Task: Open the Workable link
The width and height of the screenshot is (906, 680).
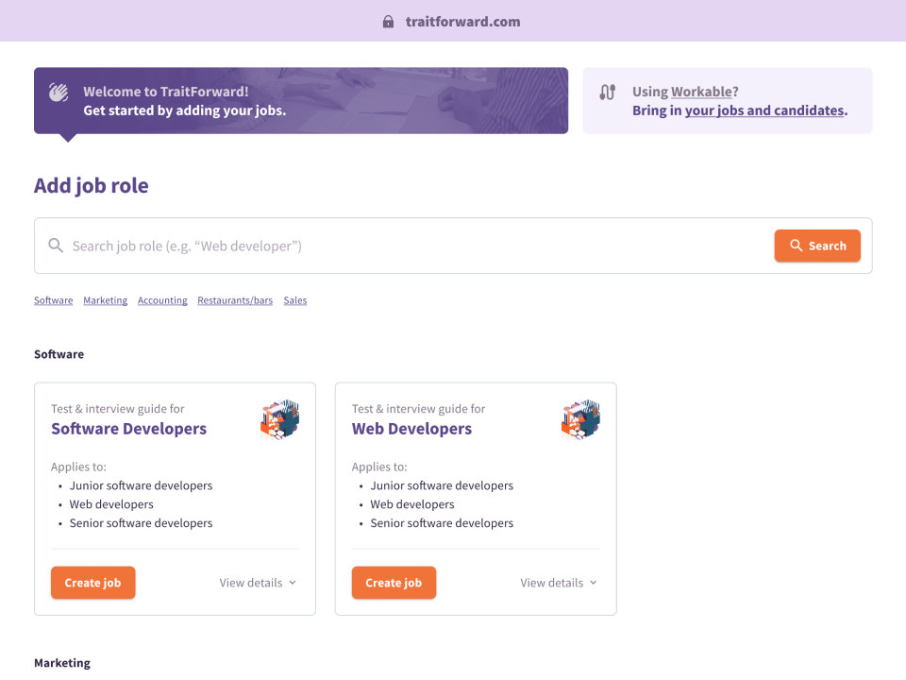Action: 701,92
